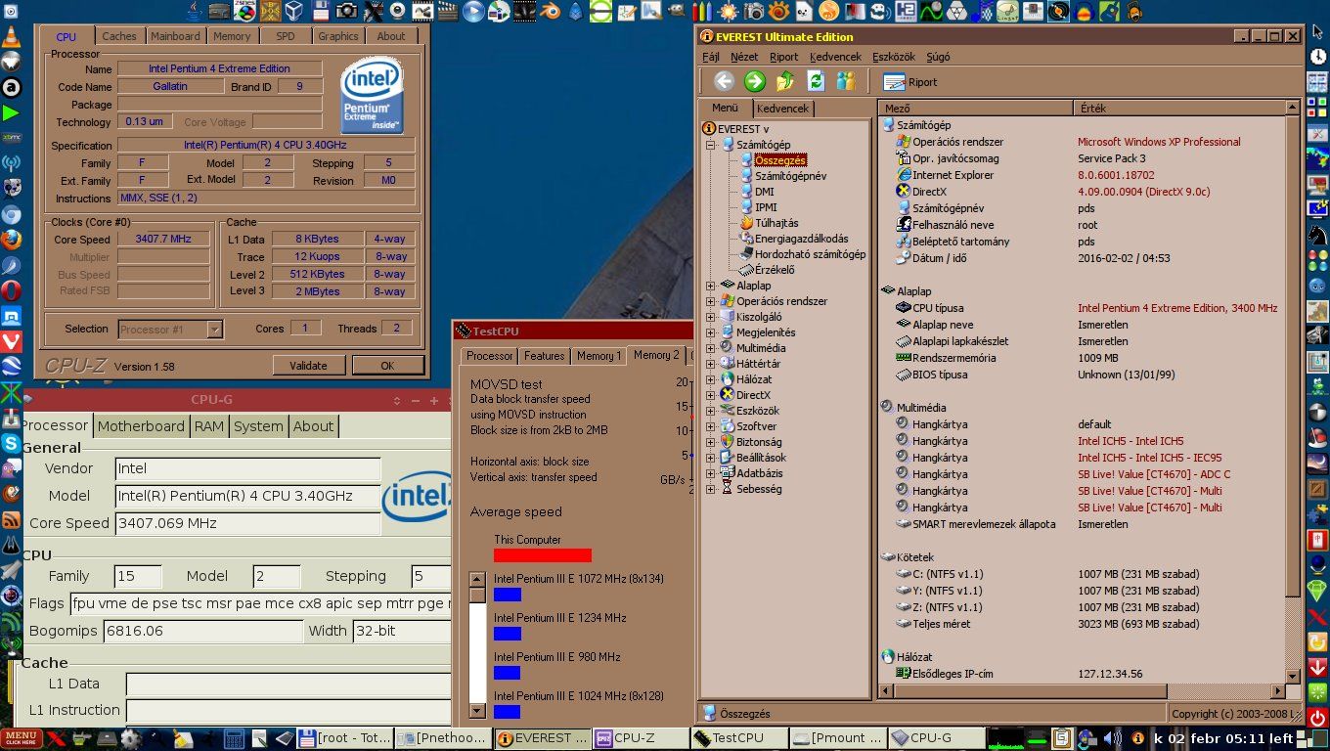Click the CPU-G Bogomips field
Viewport: 1330px width, 751px height.
point(203,631)
